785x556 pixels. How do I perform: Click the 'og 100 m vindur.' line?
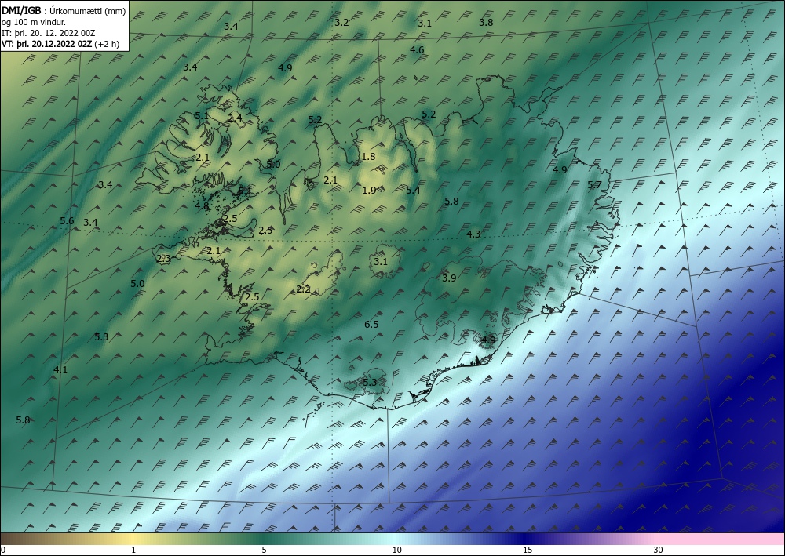click(33, 22)
